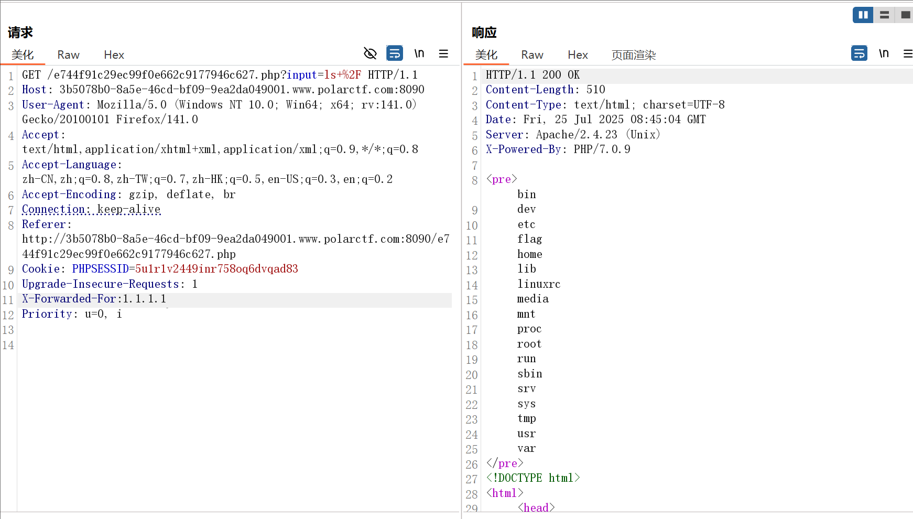Click the Server: Apache/2.4.23 header
This screenshot has width=913, height=519.
pos(573,135)
